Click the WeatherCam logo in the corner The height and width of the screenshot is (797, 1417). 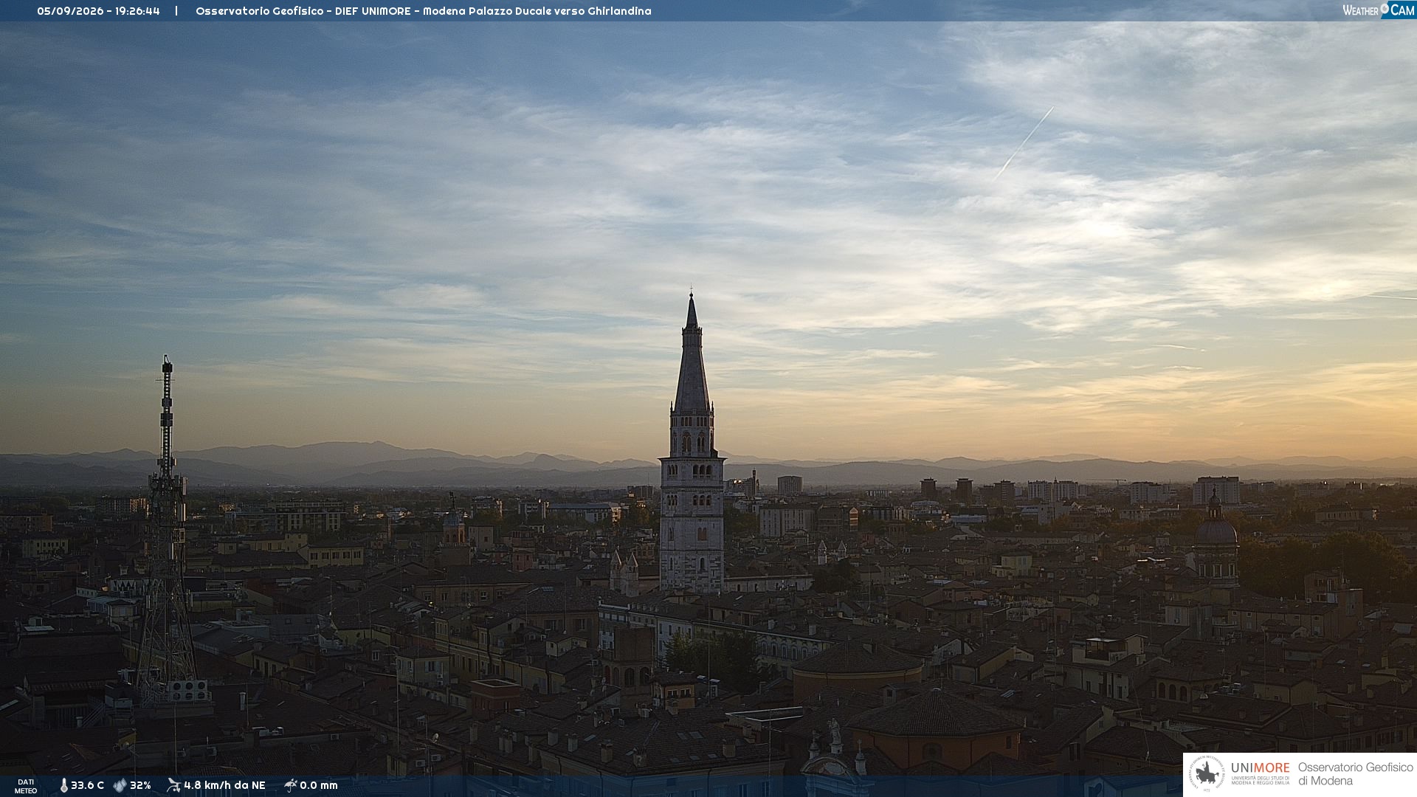pyautogui.click(x=1378, y=10)
